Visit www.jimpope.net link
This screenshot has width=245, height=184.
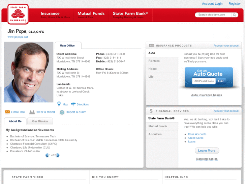[18, 37]
